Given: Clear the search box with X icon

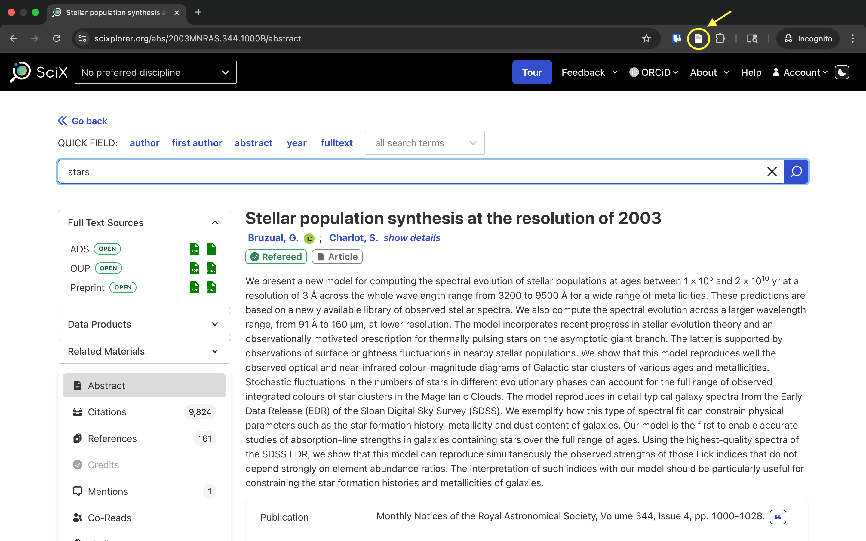Looking at the screenshot, I should (772, 172).
